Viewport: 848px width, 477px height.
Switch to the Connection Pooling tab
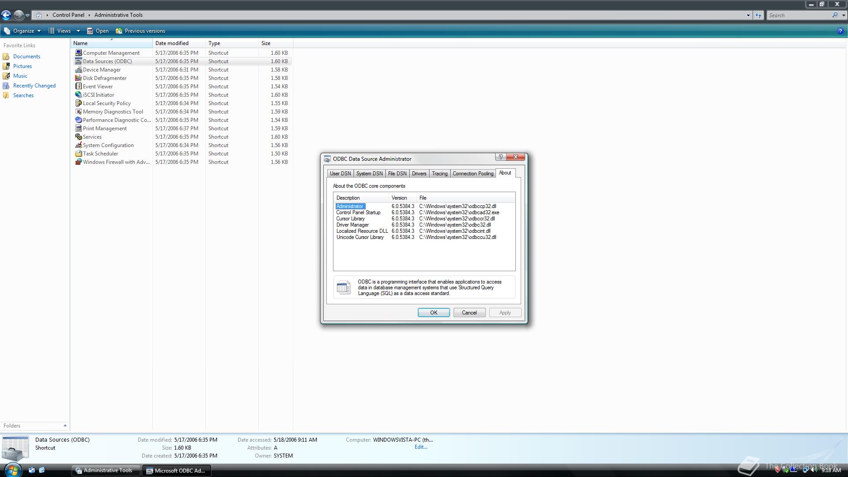[x=473, y=174]
